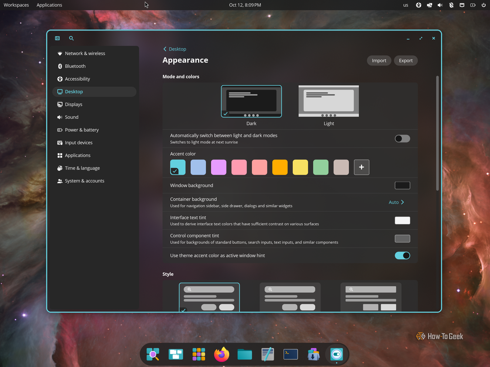Select the pink accent color

tap(239, 167)
